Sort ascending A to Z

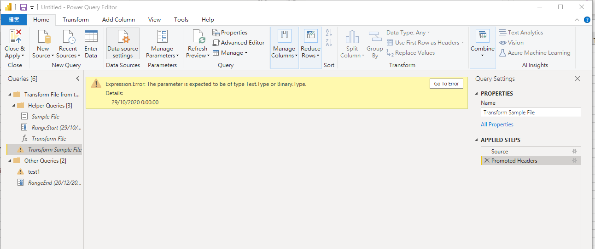329,33
